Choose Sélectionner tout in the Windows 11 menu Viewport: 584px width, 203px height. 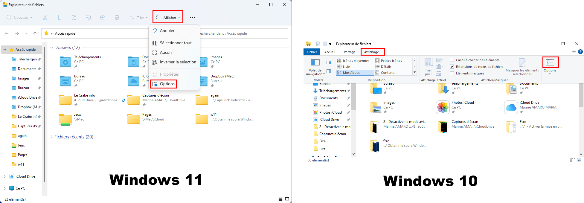click(x=174, y=43)
